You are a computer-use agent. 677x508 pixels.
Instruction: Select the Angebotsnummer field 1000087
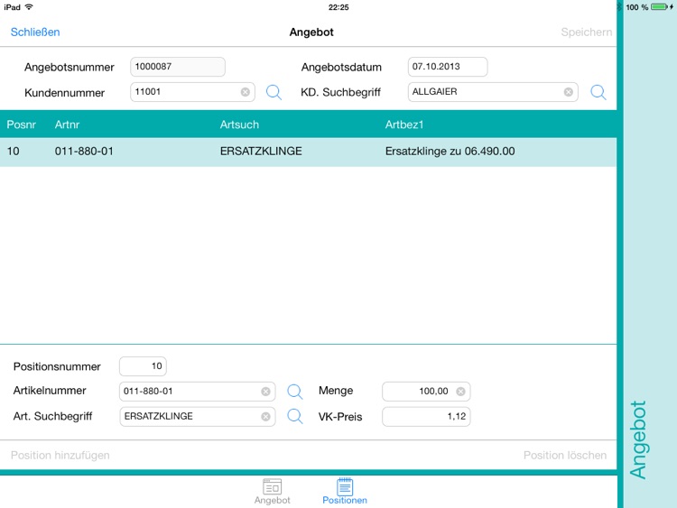178,67
